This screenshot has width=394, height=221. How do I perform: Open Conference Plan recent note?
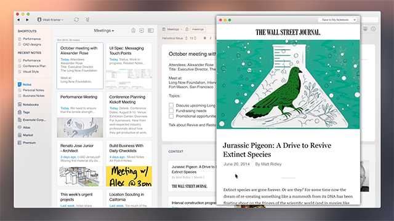pyautogui.click(x=32, y=66)
